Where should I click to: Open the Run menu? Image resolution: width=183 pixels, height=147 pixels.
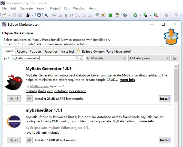pos(67,8)
